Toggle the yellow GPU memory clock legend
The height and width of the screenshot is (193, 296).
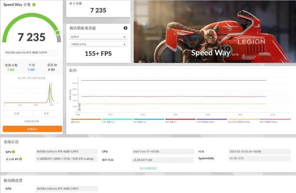[x=243, y=121]
